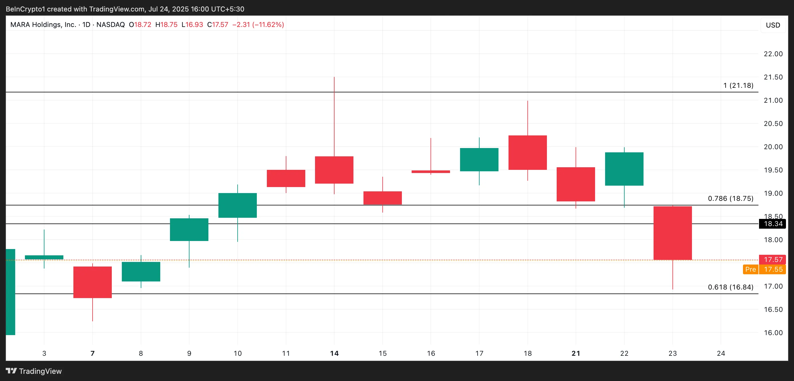The image size is (794, 381).
Task: Click the date label 17 on time axis
Action: coord(479,353)
